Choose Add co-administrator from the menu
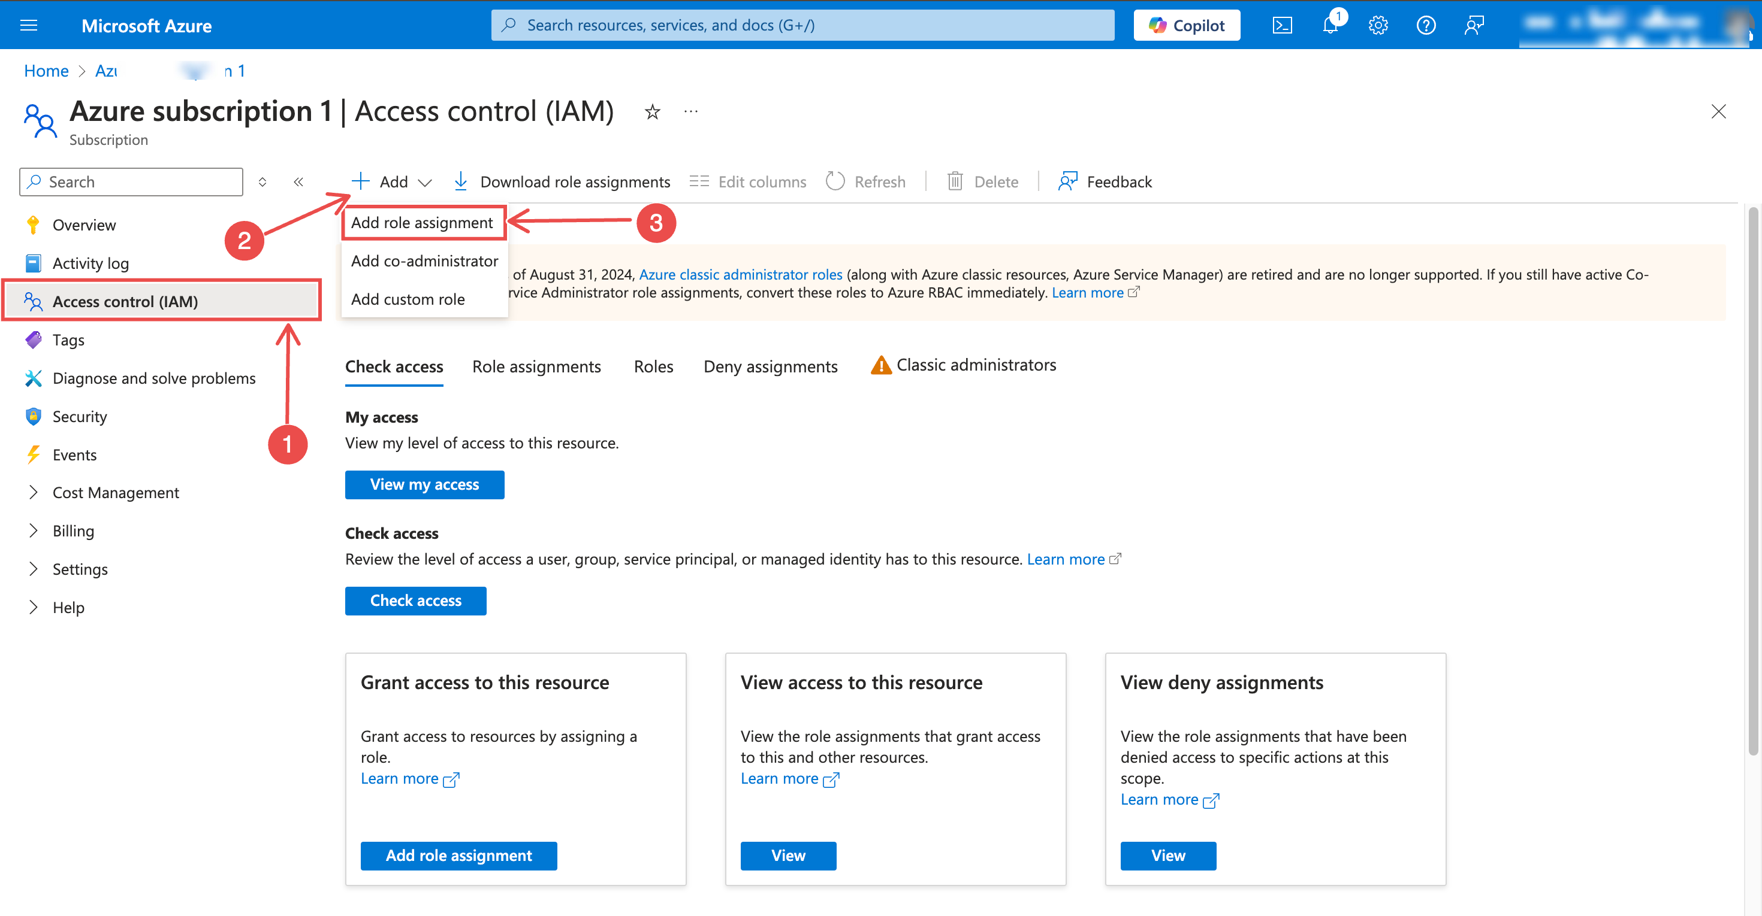 (x=424, y=261)
